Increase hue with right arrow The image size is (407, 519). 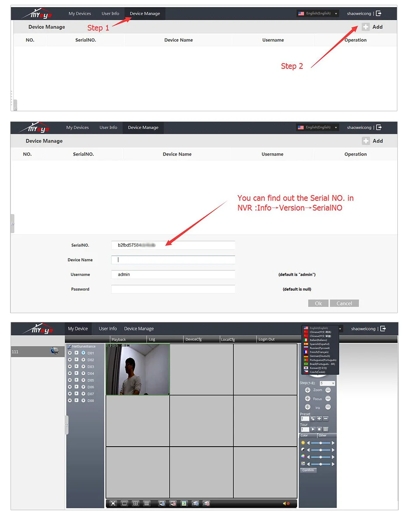333,464
